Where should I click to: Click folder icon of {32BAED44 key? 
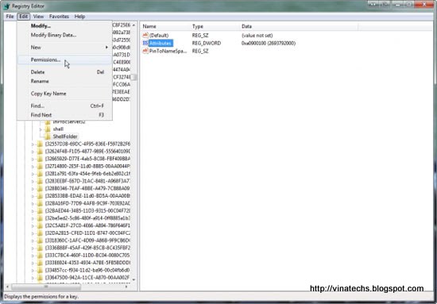(40, 211)
